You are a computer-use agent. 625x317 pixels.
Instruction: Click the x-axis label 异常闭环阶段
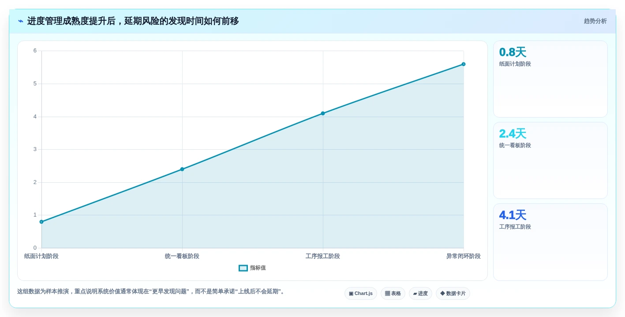coord(464,256)
